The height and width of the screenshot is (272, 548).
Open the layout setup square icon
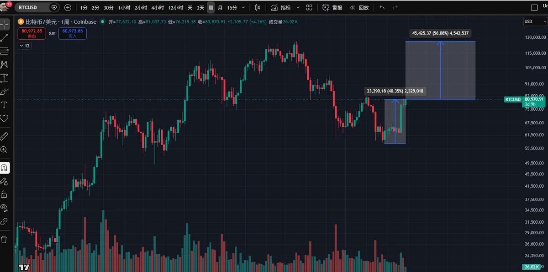click(534, 8)
